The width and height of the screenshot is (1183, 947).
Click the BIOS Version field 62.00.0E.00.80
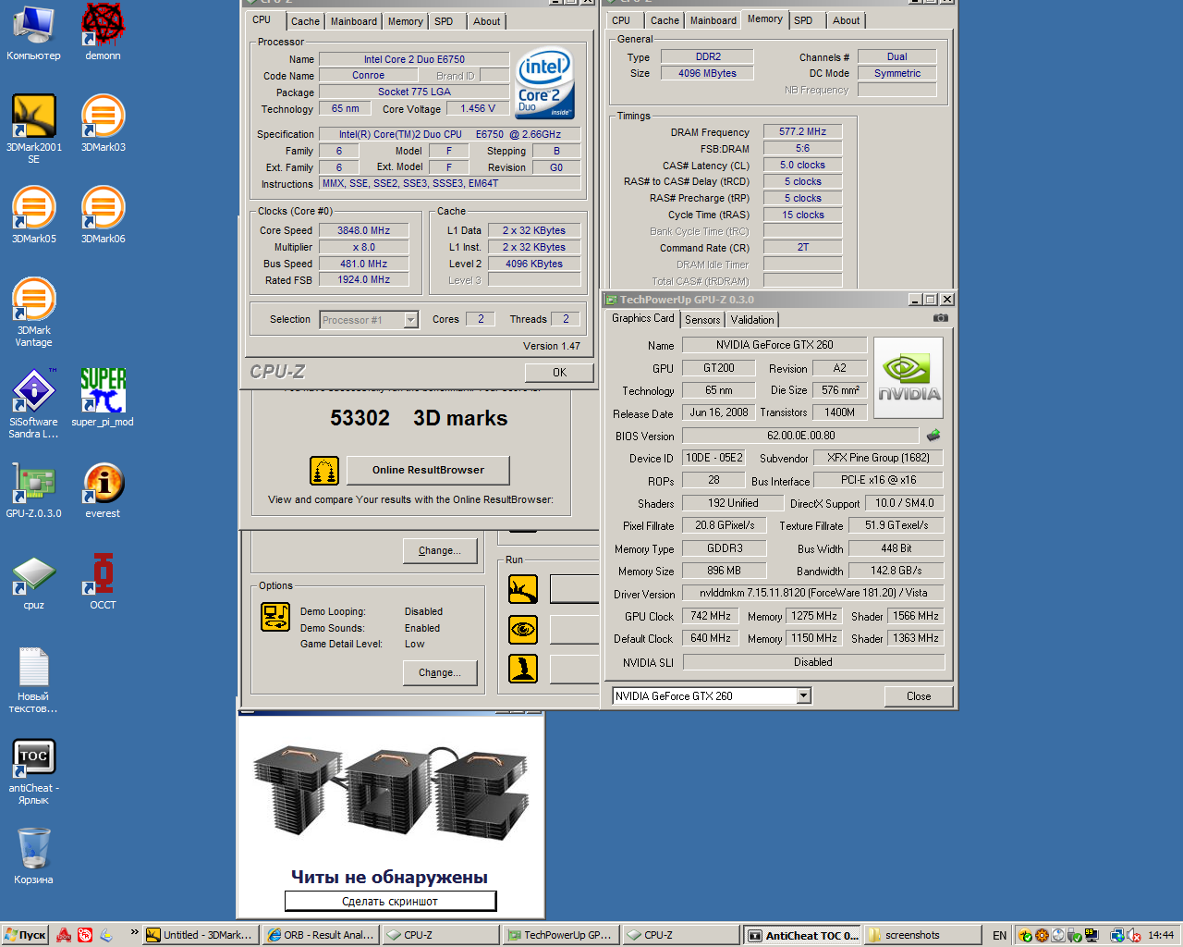point(800,436)
